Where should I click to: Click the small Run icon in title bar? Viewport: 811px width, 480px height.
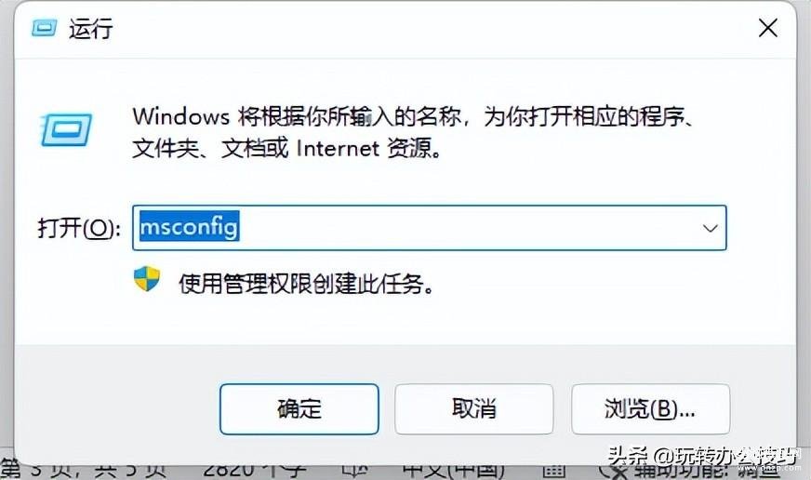(44, 27)
